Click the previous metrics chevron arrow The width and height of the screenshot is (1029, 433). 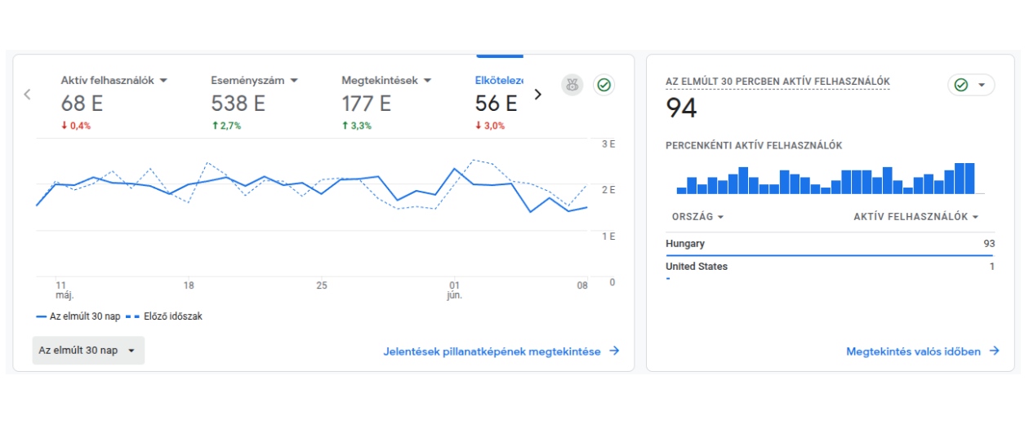point(27,95)
